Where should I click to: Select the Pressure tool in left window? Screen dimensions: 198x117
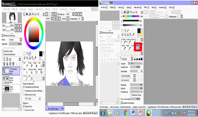(31, 71)
